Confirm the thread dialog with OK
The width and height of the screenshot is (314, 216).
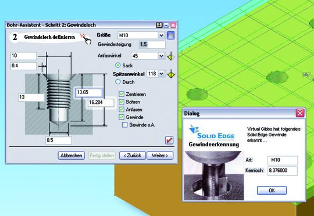click(x=272, y=190)
